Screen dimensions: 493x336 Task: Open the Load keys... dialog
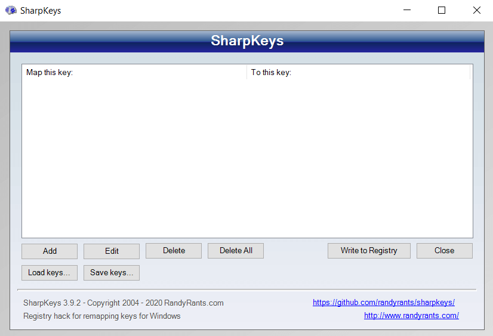pyautogui.click(x=50, y=273)
